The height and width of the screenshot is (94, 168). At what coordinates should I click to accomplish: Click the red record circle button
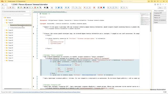coord(101,8)
